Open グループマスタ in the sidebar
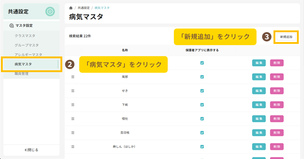This screenshot has height=159, width=304. (x=27, y=45)
